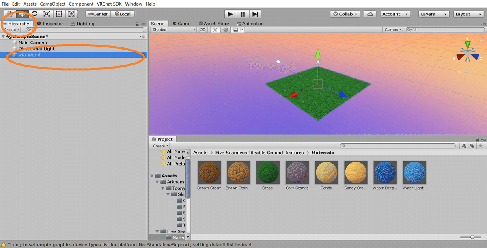Click the Scene view search field
The width and height of the screenshot is (487, 248).
pos(445,30)
